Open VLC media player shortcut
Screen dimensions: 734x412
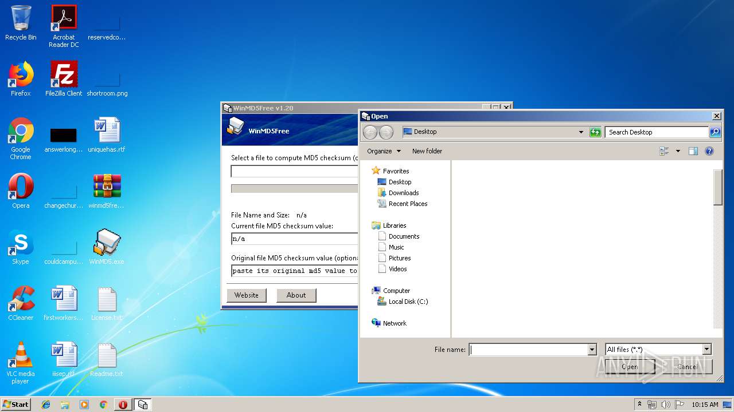point(21,363)
